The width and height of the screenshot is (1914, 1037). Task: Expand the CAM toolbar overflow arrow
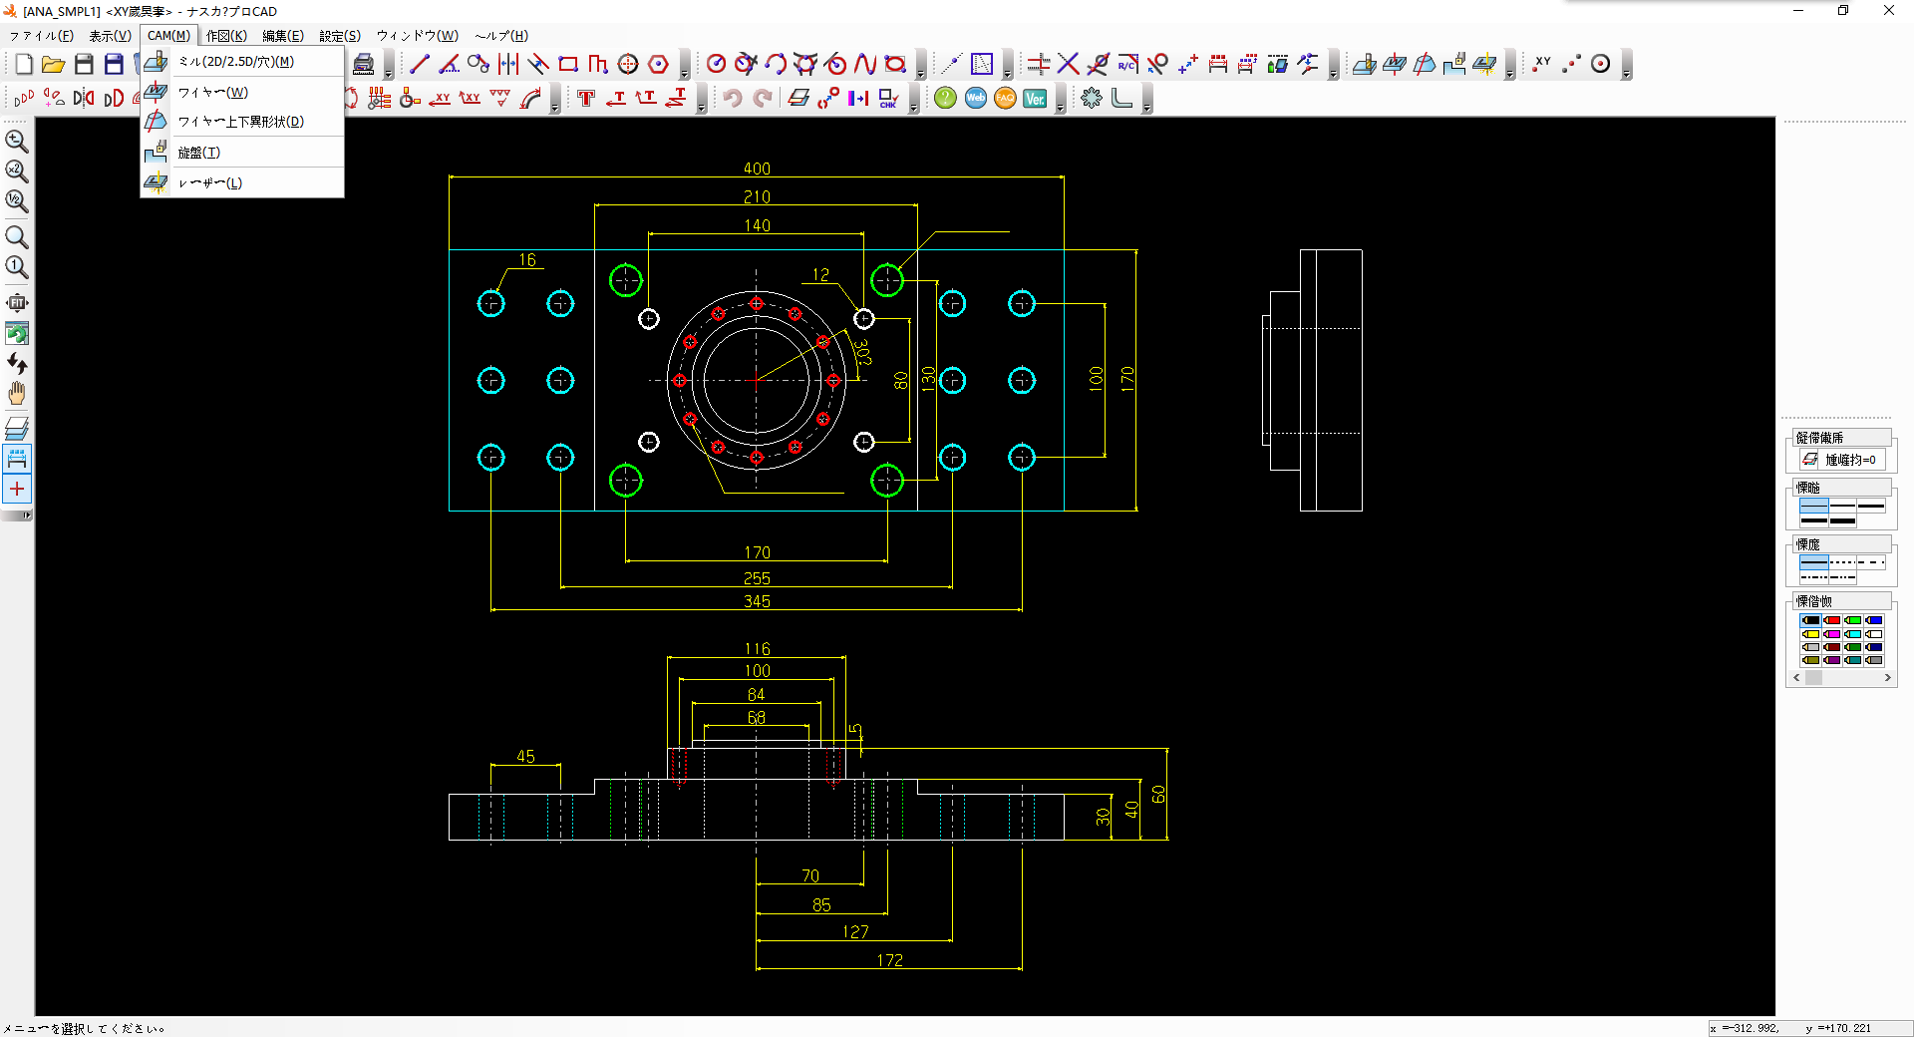(x=1510, y=67)
